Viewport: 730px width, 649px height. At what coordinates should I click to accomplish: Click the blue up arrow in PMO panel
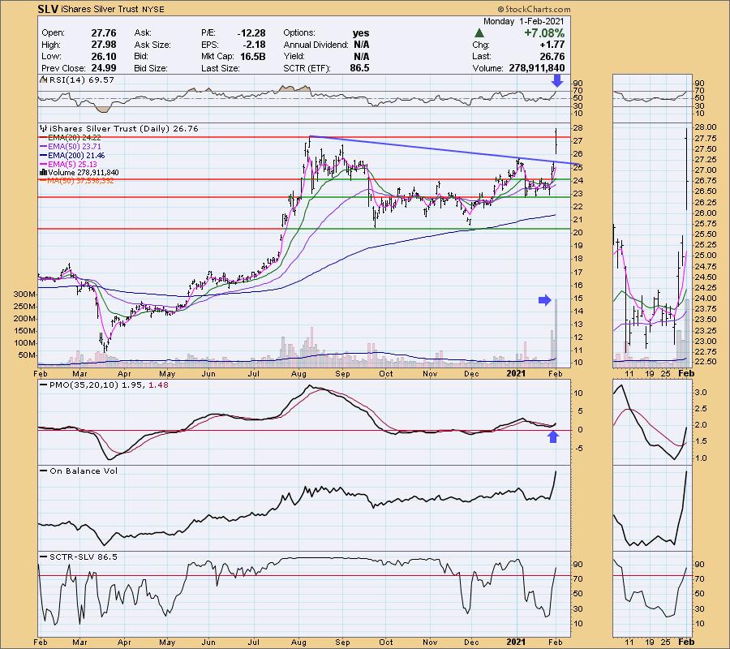(554, 438)
